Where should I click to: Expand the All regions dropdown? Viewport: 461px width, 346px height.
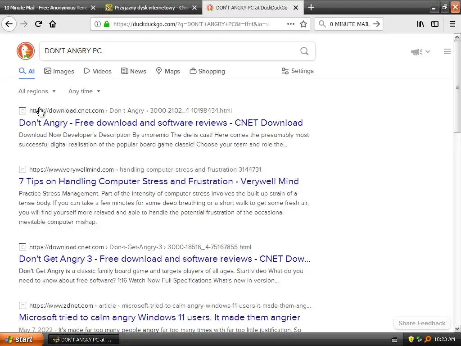[37, 91]
